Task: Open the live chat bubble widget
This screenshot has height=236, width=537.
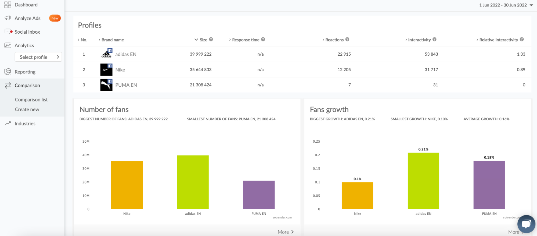Action: pos(526,224)
